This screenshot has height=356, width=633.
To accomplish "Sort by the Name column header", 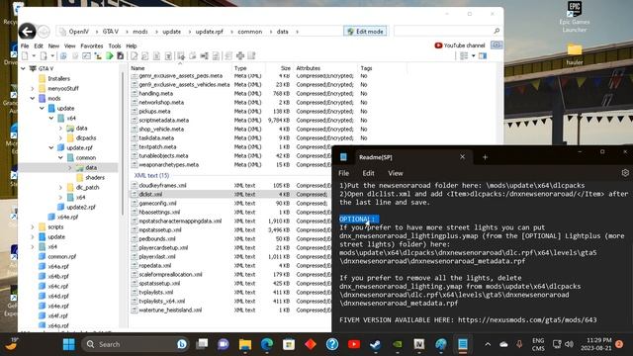I will tap(180, 68).
